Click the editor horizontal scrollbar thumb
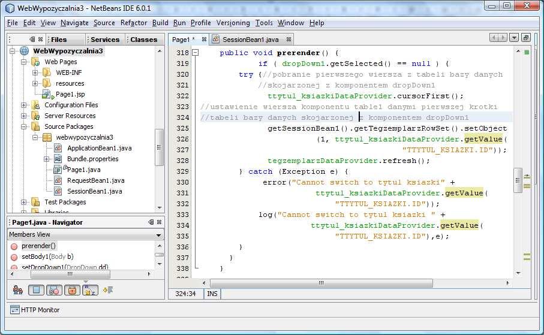This screenshot has height=335, width=544. [x=321, y=283]
